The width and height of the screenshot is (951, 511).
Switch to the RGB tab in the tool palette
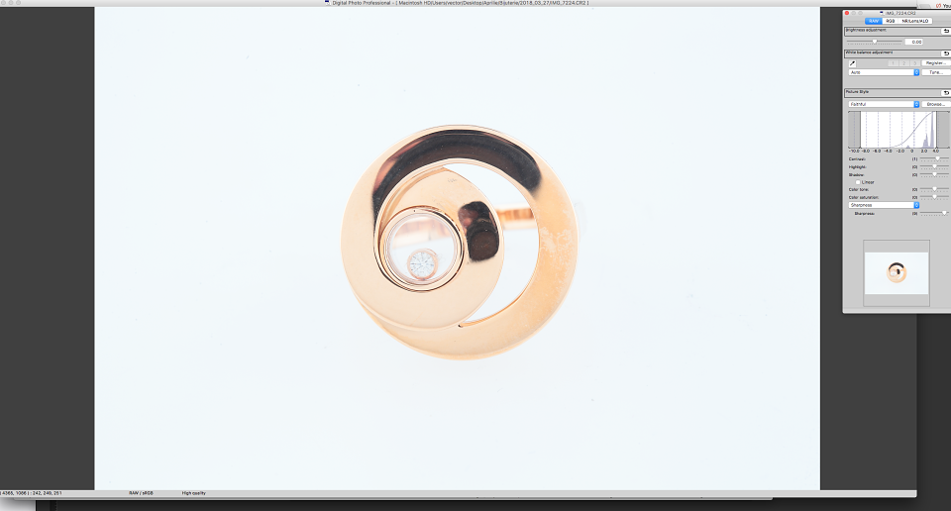(891, 21)
